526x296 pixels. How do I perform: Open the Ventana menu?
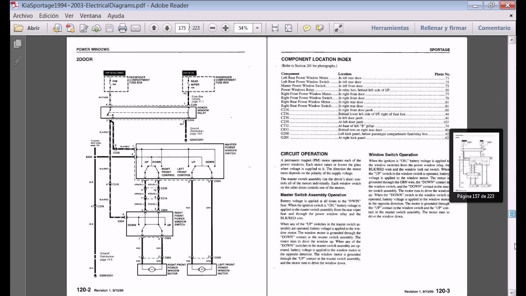(x=90, y=16)
